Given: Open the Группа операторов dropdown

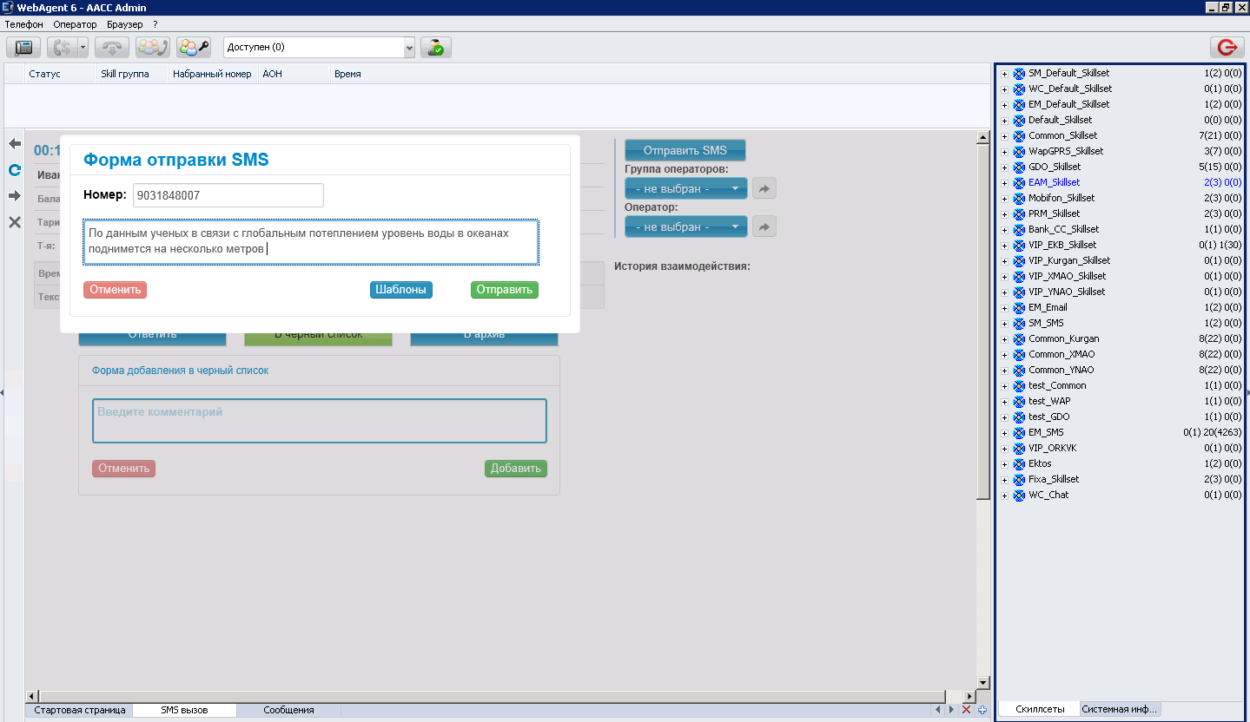Looking at the screenshot, I should (686, 188).
